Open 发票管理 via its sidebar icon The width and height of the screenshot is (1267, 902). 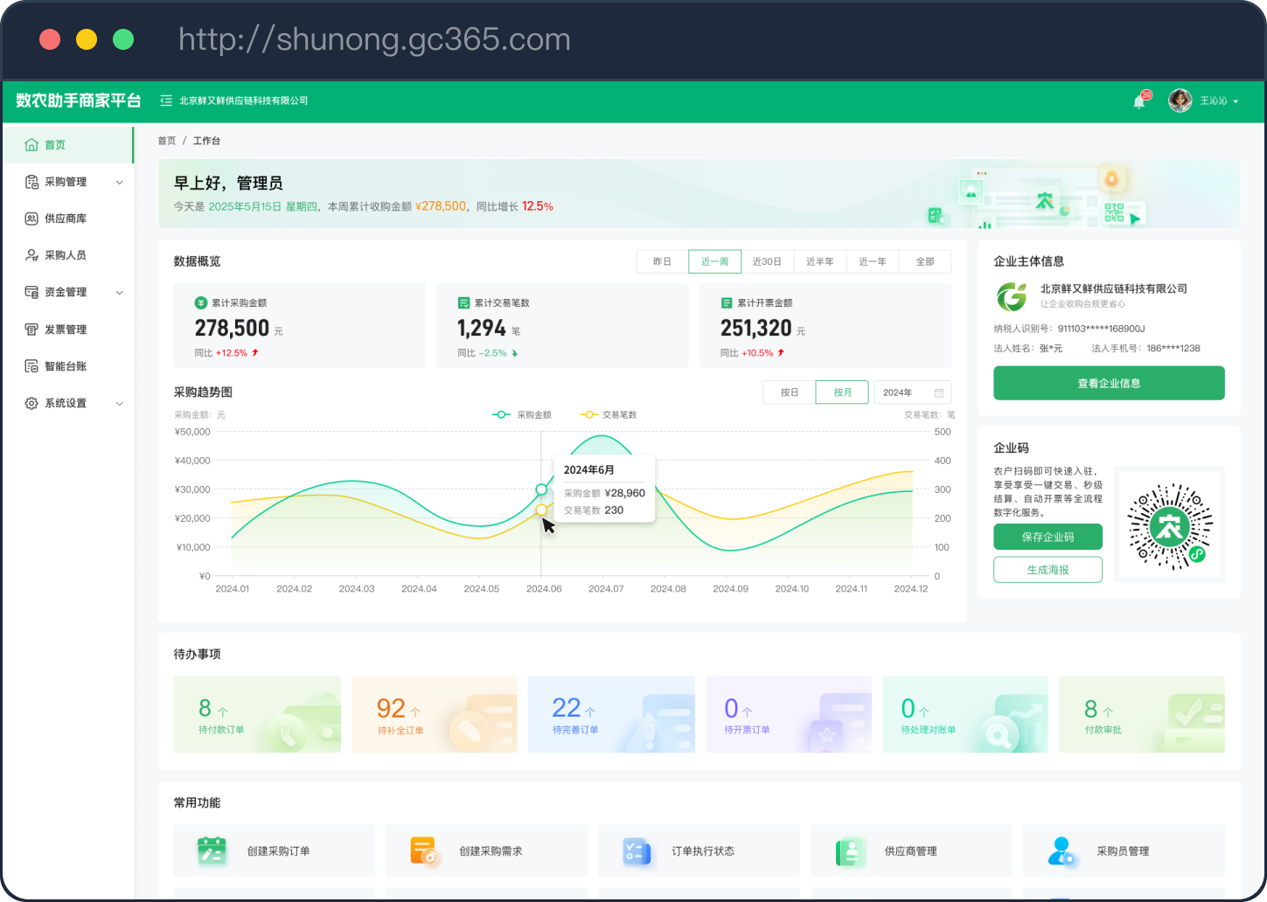pyautogui.click(x=31, y=329)
